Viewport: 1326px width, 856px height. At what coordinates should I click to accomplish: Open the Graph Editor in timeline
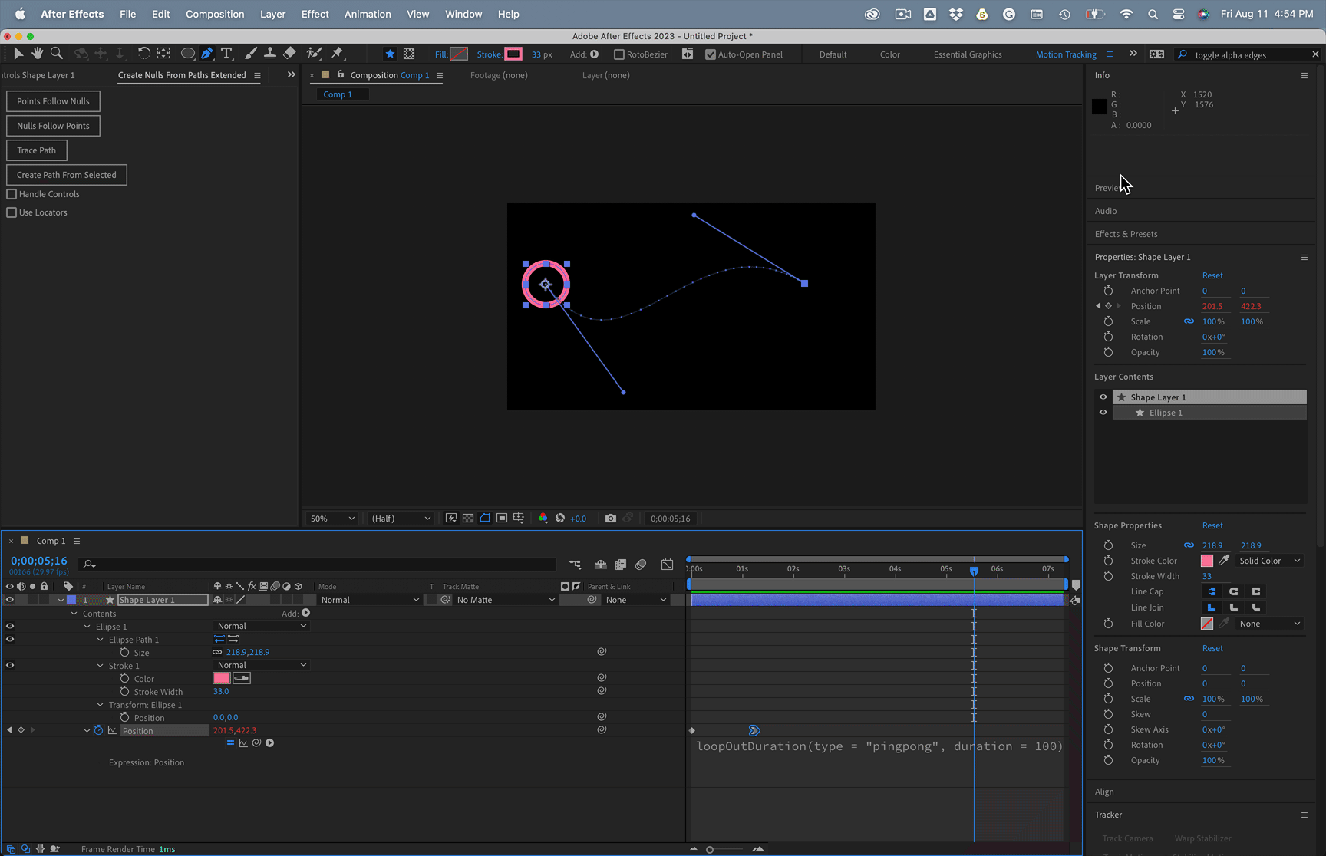667,565
